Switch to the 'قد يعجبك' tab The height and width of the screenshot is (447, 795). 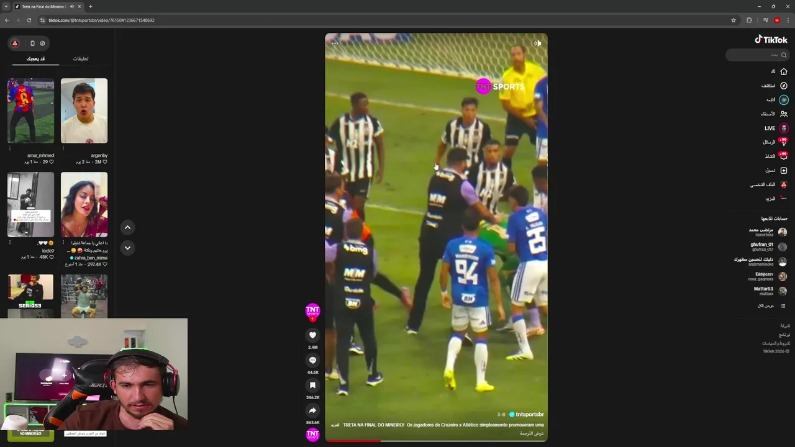(x=35, y=59)
